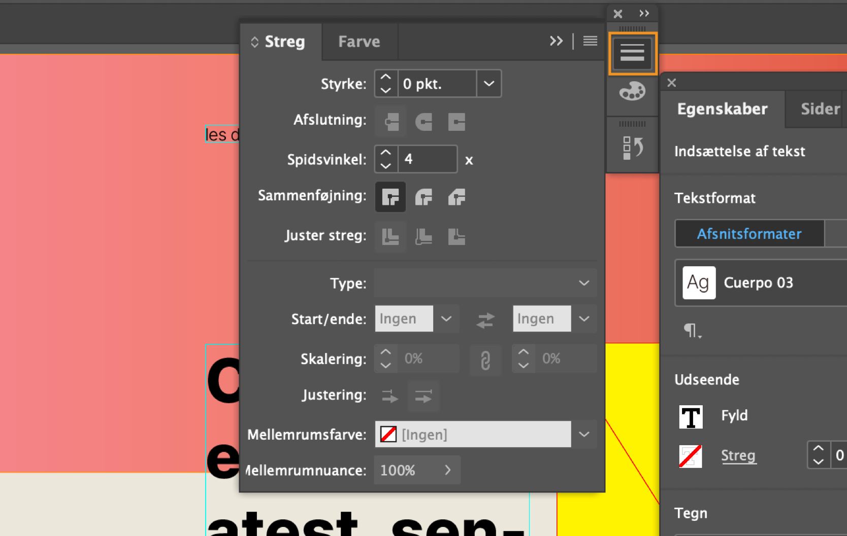Open Cuerpo 03 paragraph style dropdown
Image resolution: width=847 pixels, height=536 pixels.
click(761, 282)
